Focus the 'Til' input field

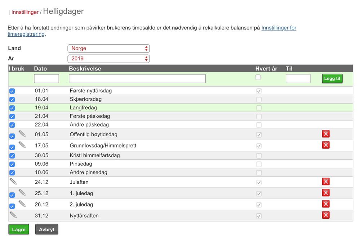[298, 79]
